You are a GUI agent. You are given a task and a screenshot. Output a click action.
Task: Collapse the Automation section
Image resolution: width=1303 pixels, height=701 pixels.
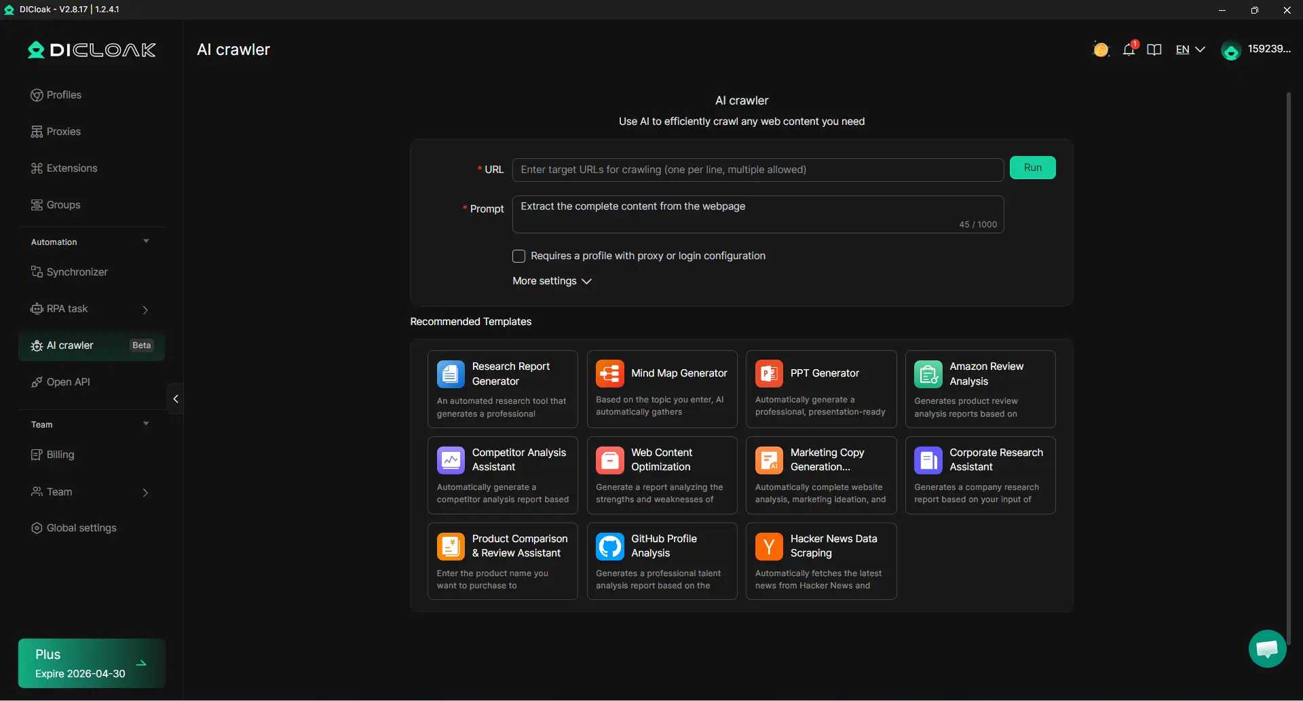(x=146, y=242)
